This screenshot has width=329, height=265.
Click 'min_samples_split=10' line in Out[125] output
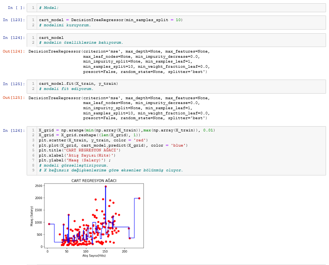pos(146,113)
